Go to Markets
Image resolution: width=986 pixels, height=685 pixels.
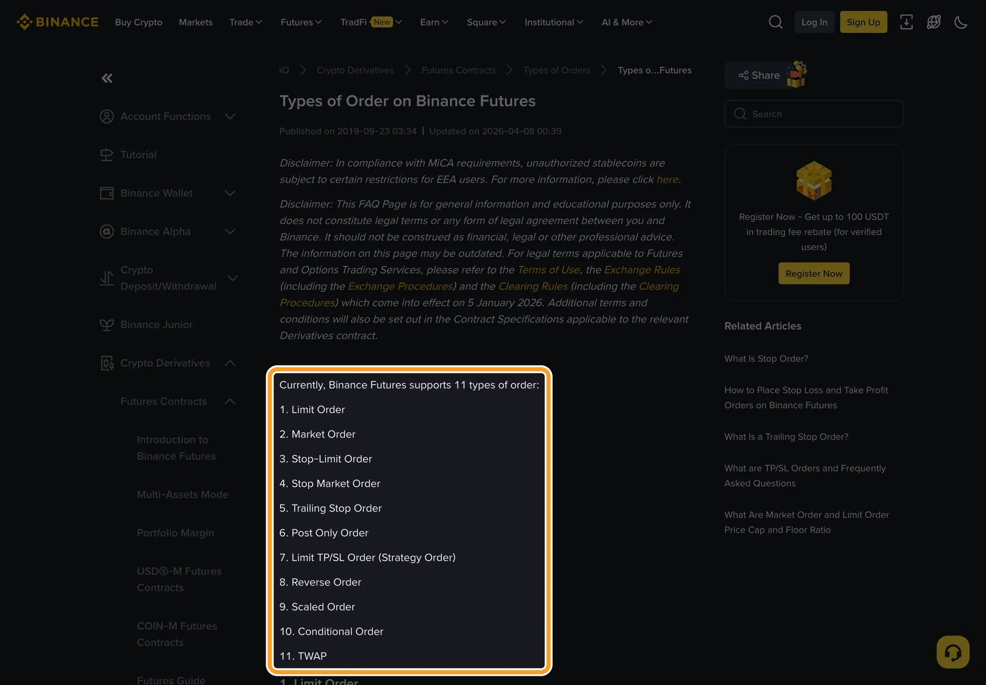(x=195, y=22)
